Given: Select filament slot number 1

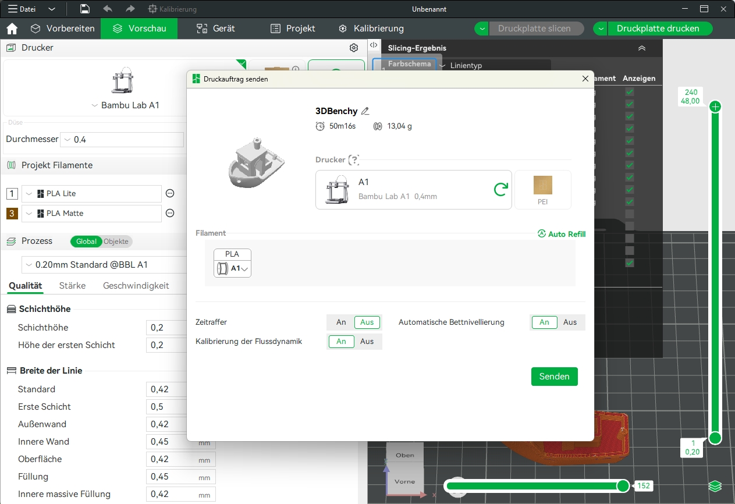Looking at the screenshot, I should point(12,194).
